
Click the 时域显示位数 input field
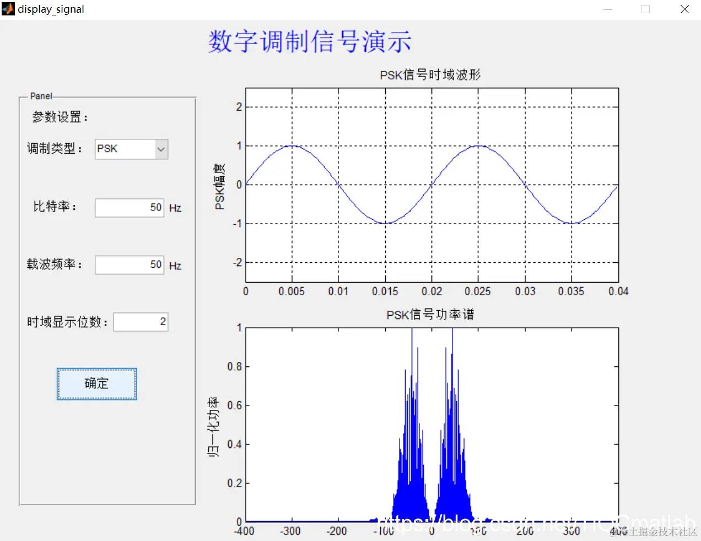141,322
